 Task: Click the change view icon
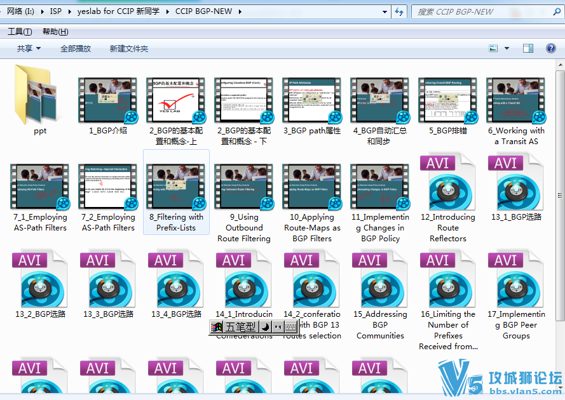point(493,48)
